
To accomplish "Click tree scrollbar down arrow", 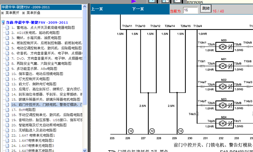I will 85,150.
